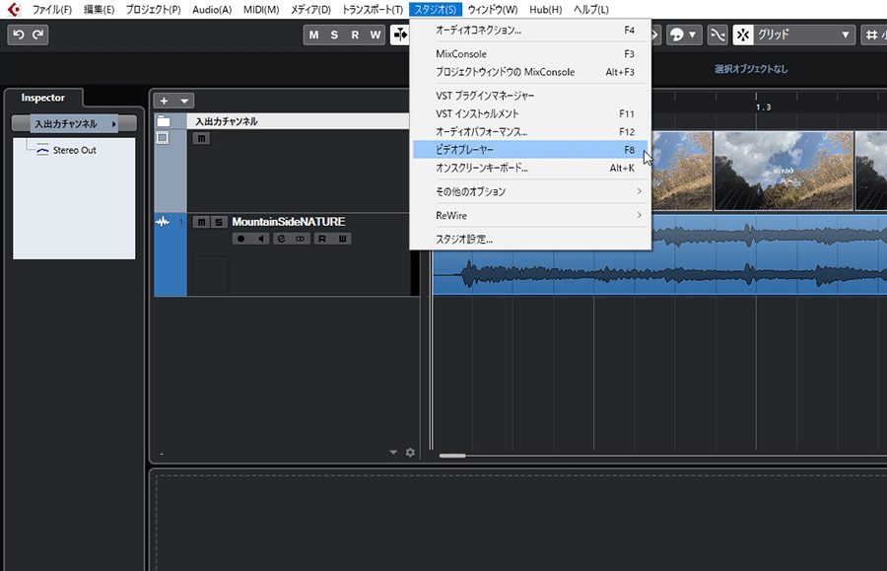Viewport: 887px width, 571px height.
Task: Toggle global Solo S in toolbar
Action: pos(334,35)
